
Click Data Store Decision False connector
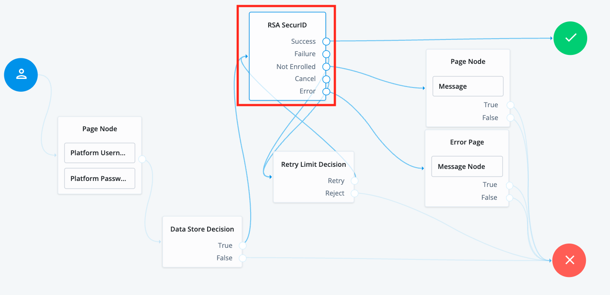click(x=242, y=258)
